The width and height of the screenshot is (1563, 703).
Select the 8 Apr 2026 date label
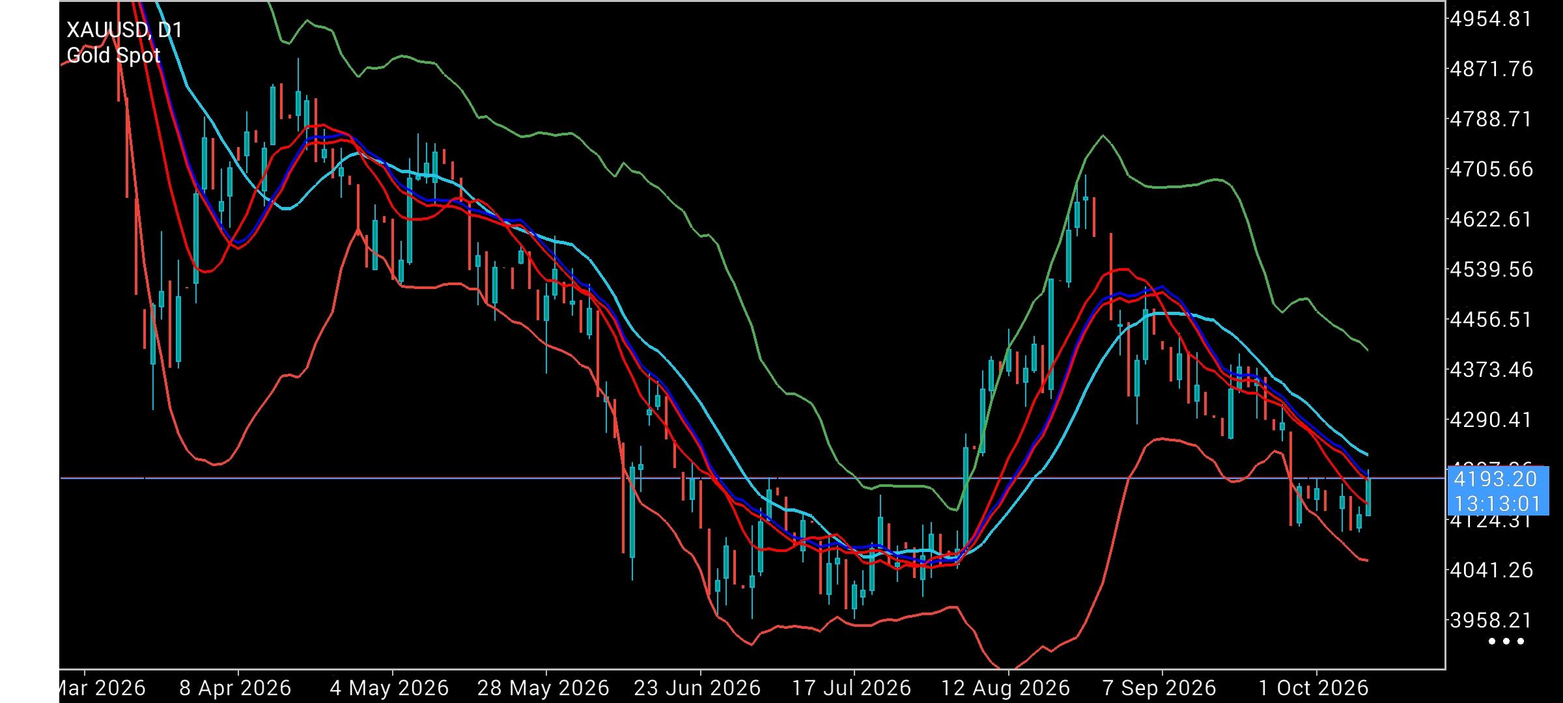click(x=235, y=688)
